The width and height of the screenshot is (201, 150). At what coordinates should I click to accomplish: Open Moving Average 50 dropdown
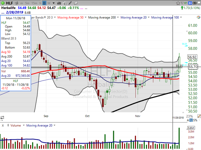pos(85,17)
